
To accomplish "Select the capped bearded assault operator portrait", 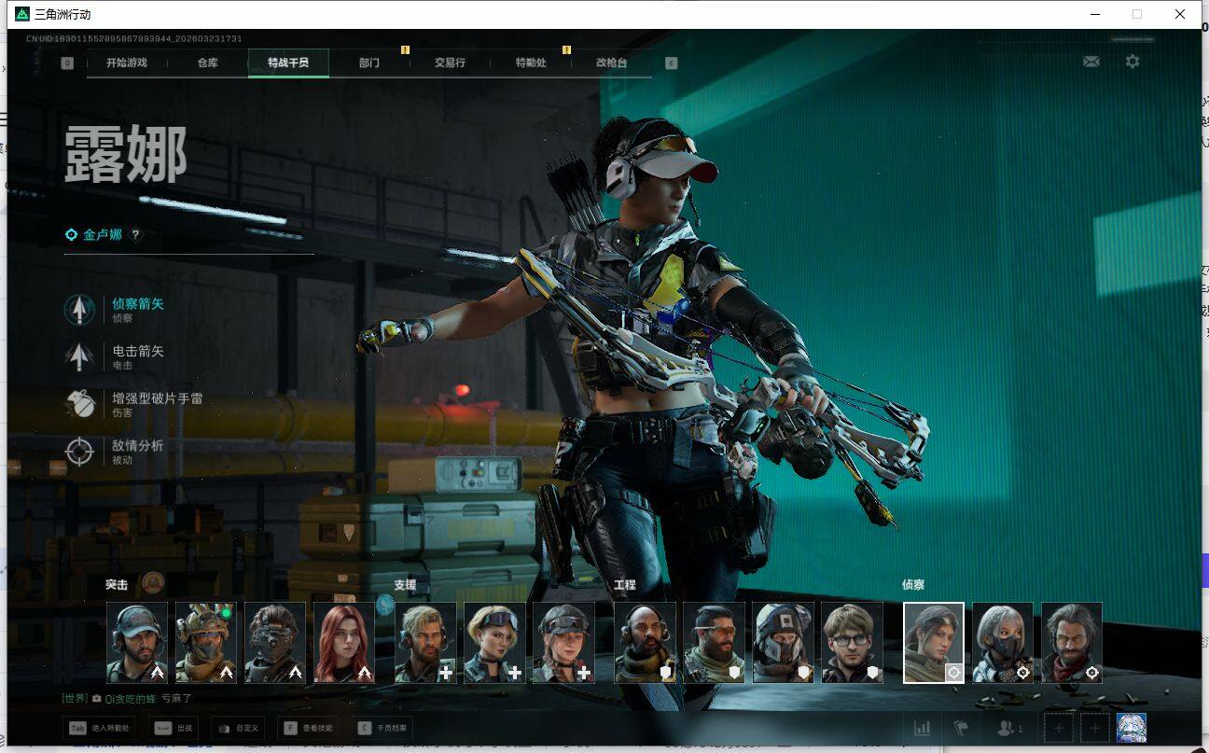I will click(137, 643).
